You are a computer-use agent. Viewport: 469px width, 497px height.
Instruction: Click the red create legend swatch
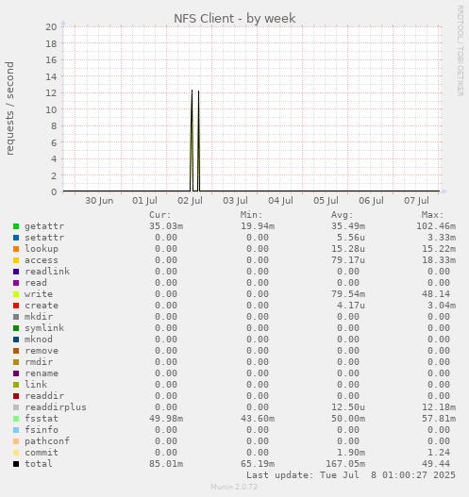[16, 306]
